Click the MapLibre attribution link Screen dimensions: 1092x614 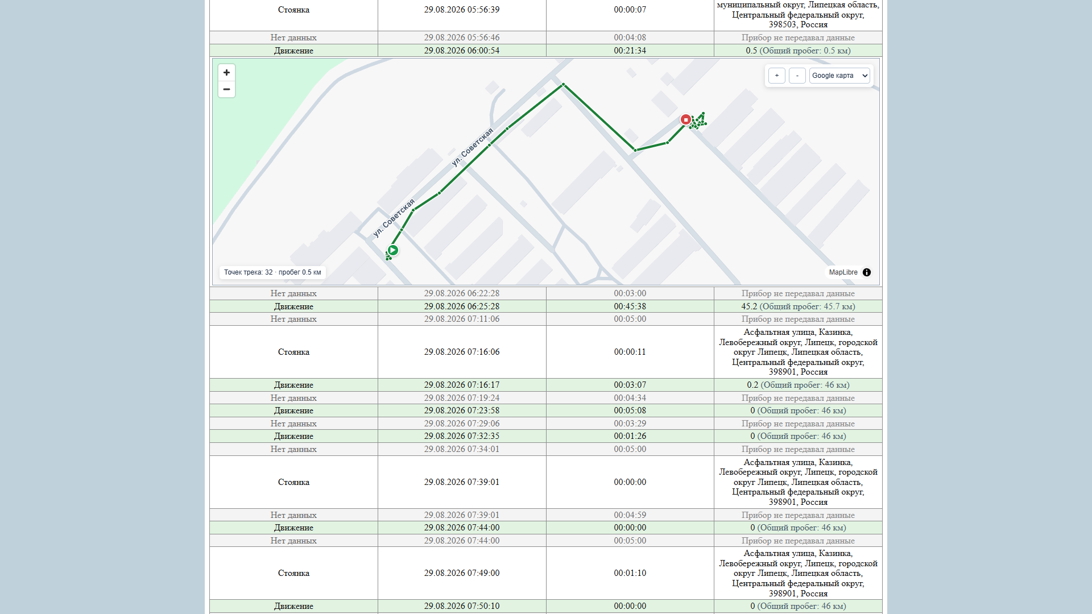[843, 272]
